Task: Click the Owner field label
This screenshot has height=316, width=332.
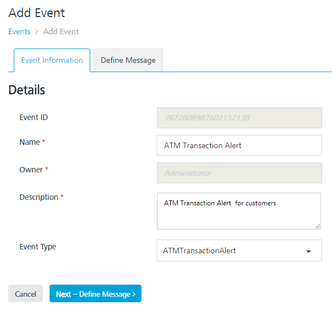Action: pyautogui.click(x=31, y=170)
